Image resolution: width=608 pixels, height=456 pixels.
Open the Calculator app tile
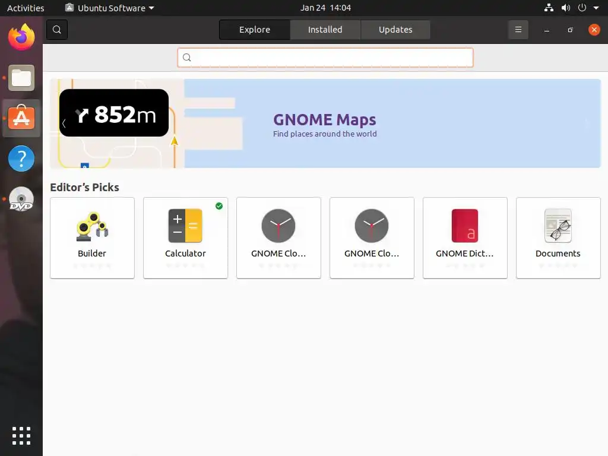[x=185, y=238]
